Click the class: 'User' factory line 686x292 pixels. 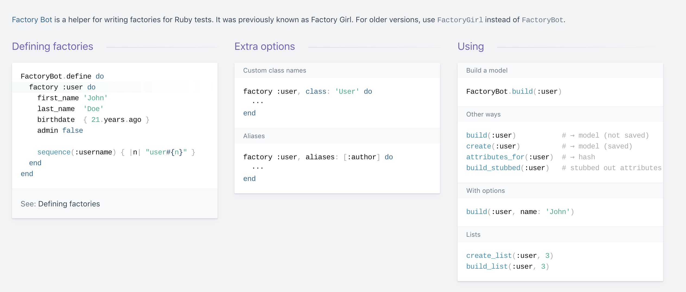308,92
